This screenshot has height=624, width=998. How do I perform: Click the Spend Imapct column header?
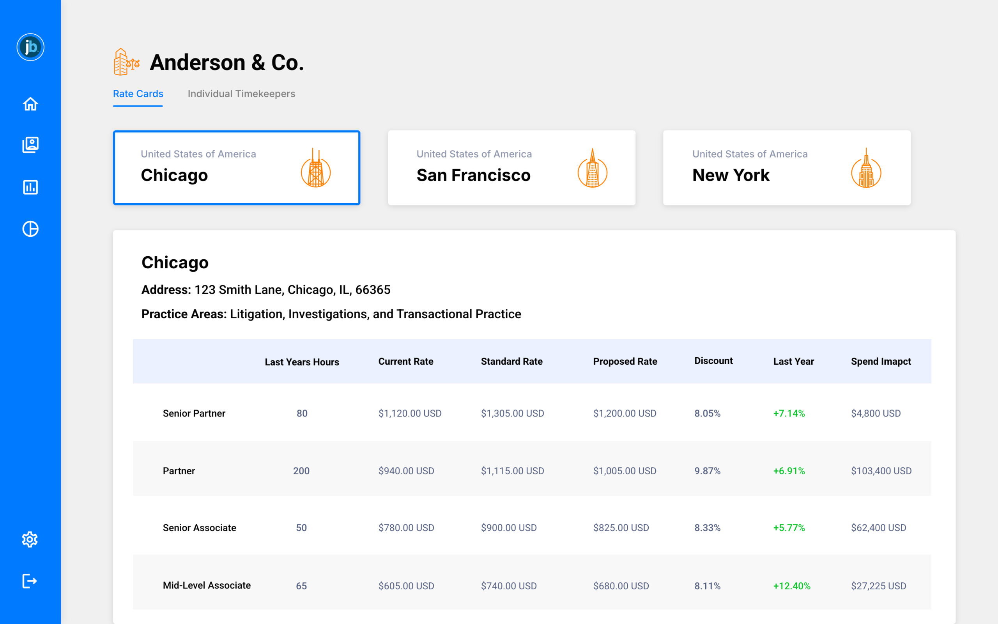pyautogui.click(x=881, y=362)
